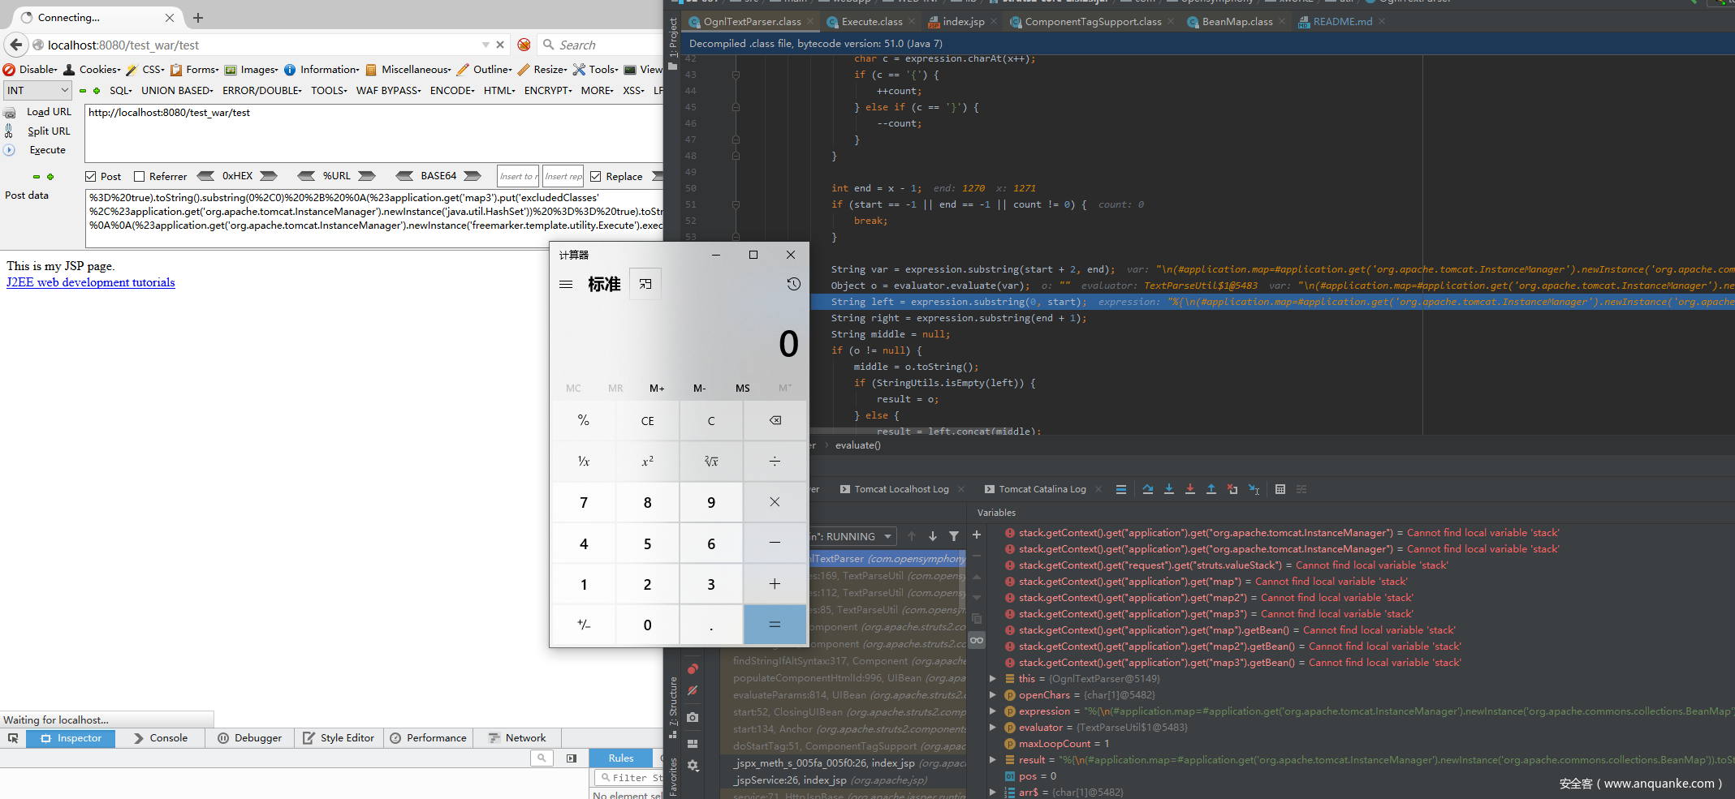Click NoScript blocked icon beside search box
Viewport: 1735px width, 799px height.
524,45
